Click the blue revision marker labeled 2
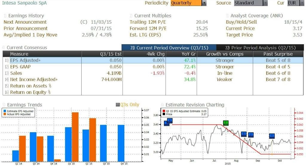This screenshot has height=166, width=306. pos(251,135)
